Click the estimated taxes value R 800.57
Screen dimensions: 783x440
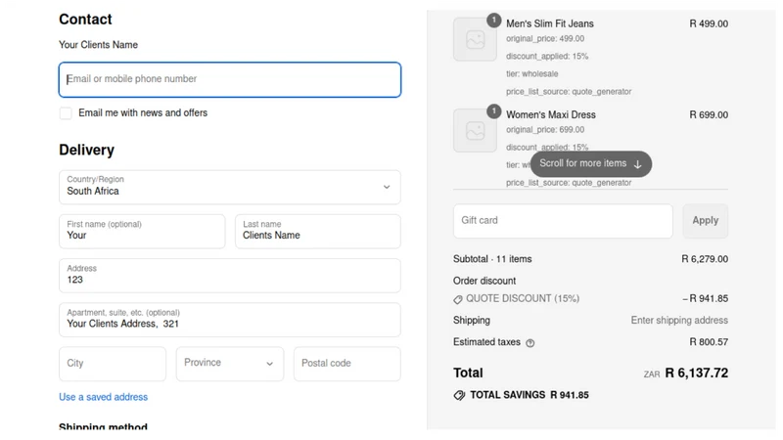(x=709, y=342)
